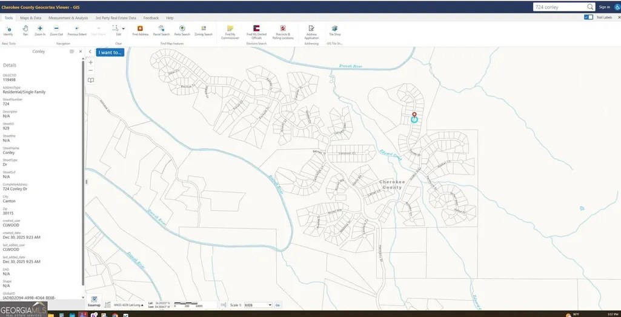
Task: Open 3rd Party Real Estate Data tab
Action: (x=116, y=18)
